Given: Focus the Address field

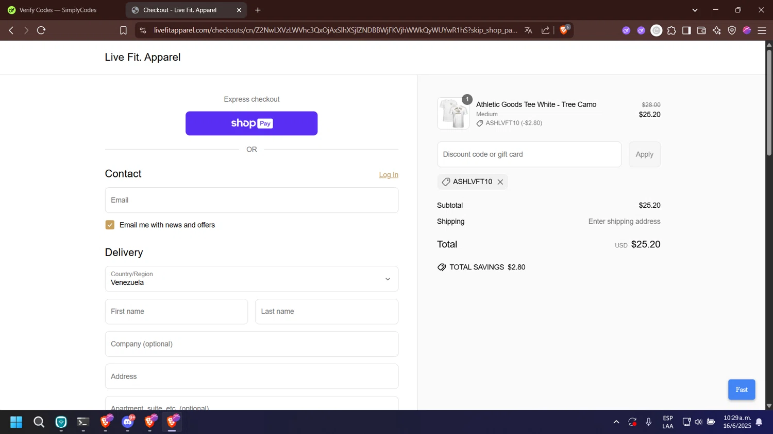Looking at the screenshot, I should click(251, 376).
